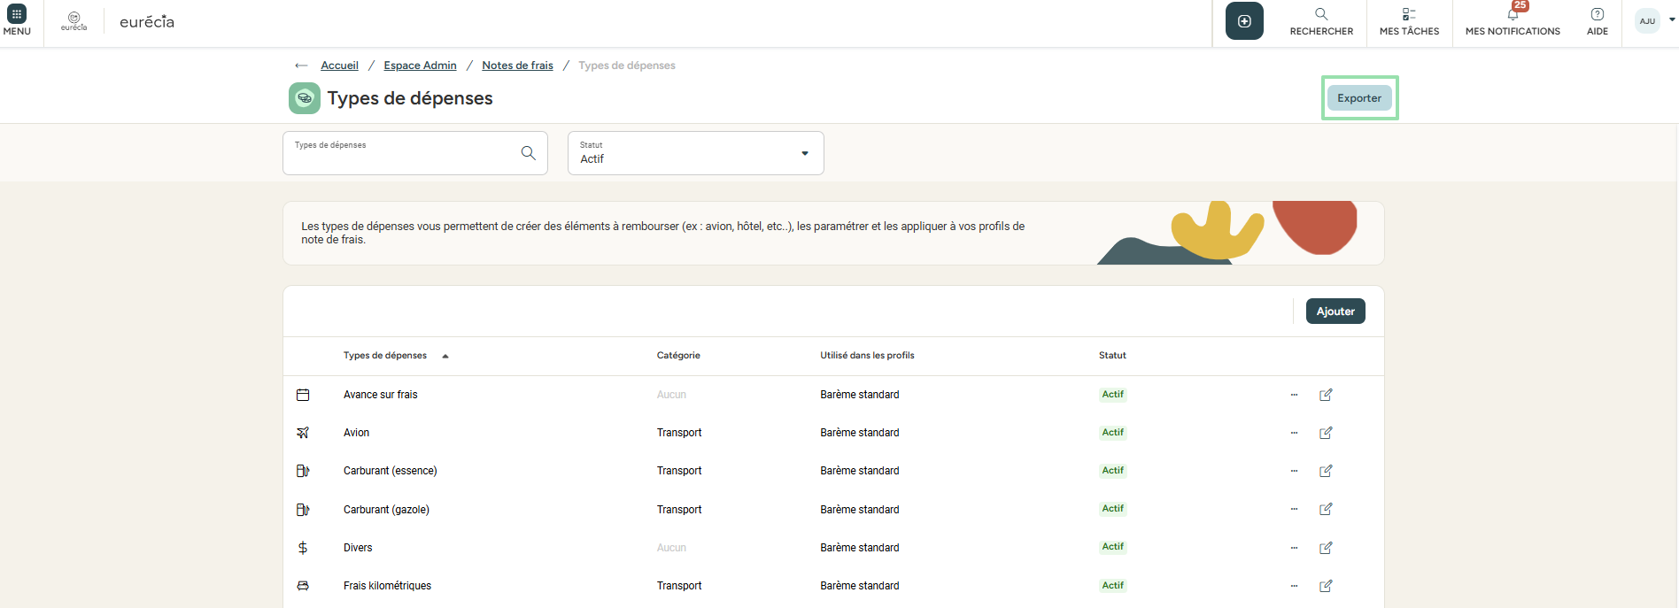Click the back arrow in breadcrumb

pyautogui.click(x=301, y=65)
